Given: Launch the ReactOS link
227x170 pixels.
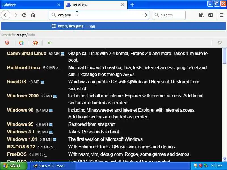Looking at the screenshot, I should point(16,82).
